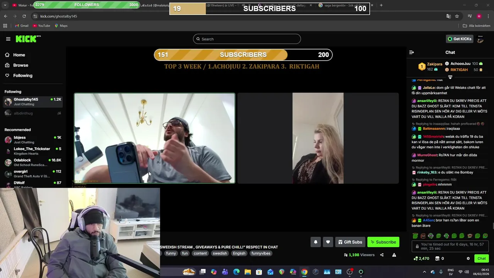Click RIKTIGAH in gift leaderboard

(459, 70)
